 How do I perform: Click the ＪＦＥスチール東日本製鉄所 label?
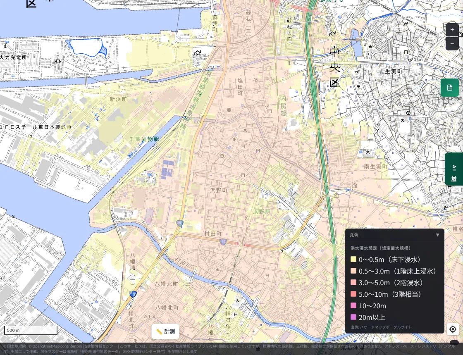tap(36, 127)
